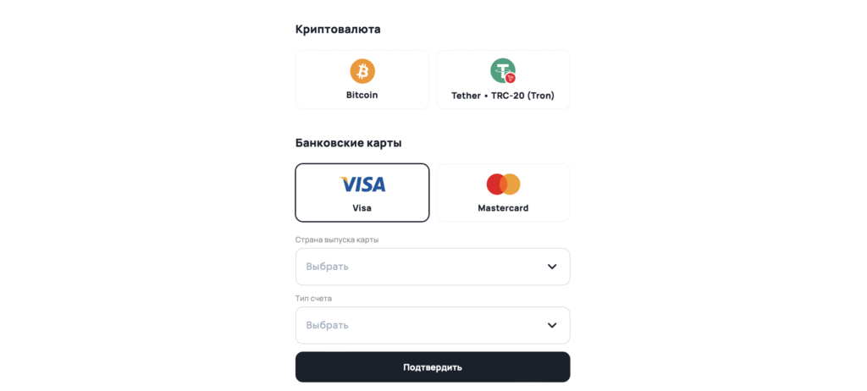
Task: Click the 'Криптовалюта' section heading
Action: point(338,29)
